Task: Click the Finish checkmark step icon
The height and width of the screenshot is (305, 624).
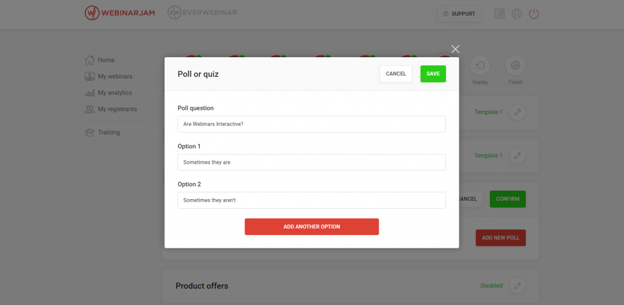Action: (516, 65)
